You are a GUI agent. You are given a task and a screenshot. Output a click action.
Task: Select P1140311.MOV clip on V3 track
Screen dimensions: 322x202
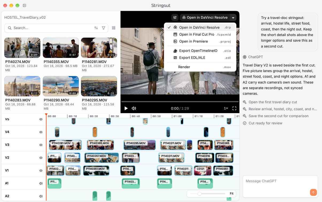tap(173, 145)
